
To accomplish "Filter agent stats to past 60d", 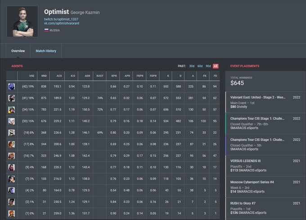I will [200, 66].
